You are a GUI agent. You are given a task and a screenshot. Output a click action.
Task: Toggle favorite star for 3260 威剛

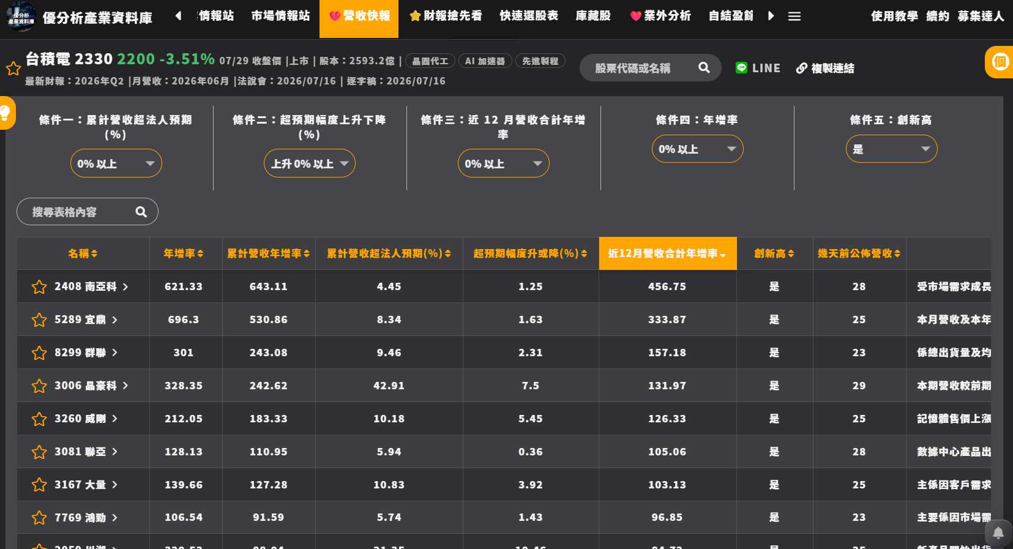tap(39, 419)
